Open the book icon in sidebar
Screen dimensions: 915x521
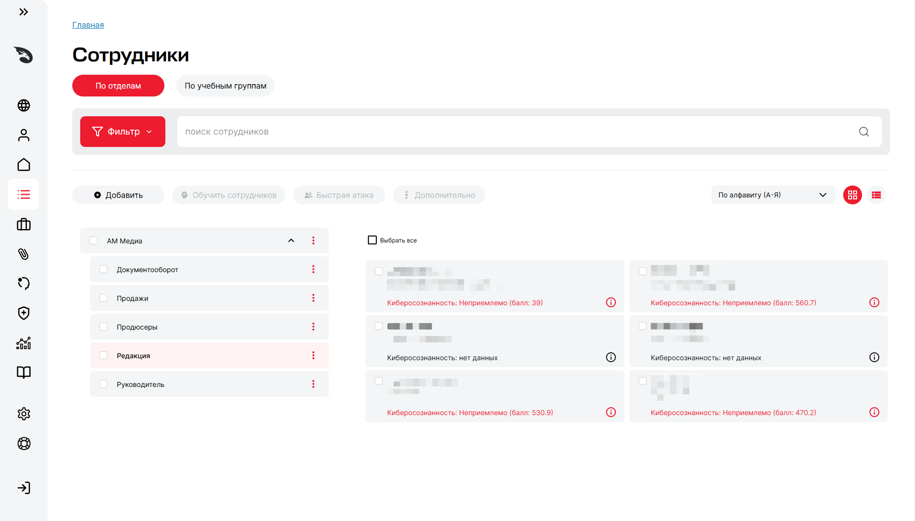pos(23,373)
